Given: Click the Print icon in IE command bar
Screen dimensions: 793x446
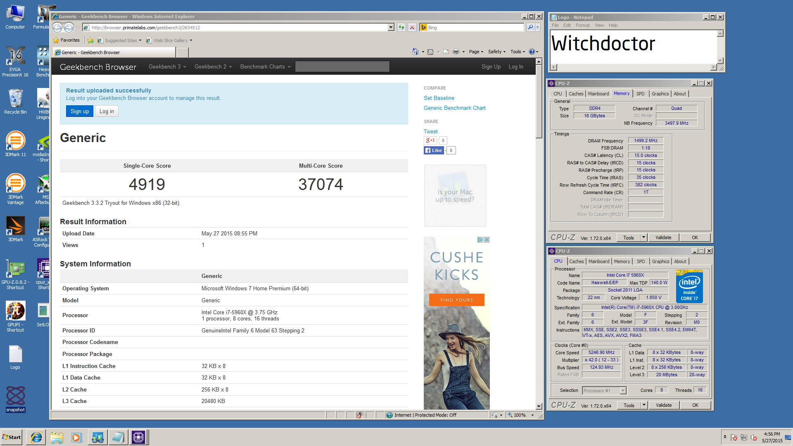Looking at the screenshot, I should coord(456,52).
